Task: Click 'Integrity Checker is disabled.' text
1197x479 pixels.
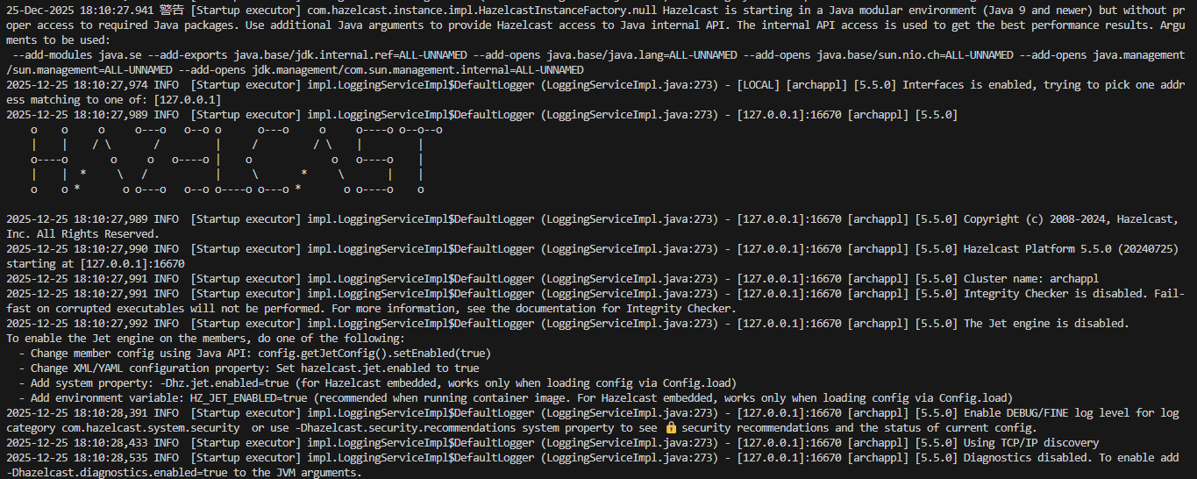Action: [x=1055, y=294]
